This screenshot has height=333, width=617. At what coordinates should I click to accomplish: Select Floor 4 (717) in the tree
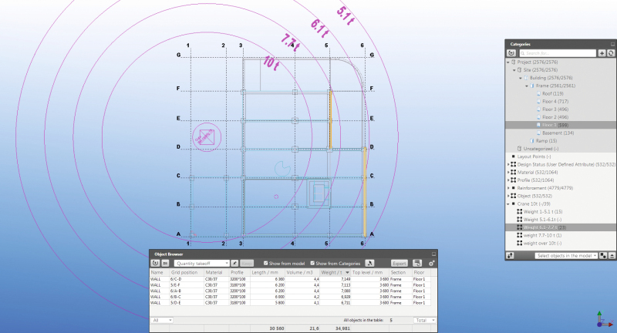[555, 102]
